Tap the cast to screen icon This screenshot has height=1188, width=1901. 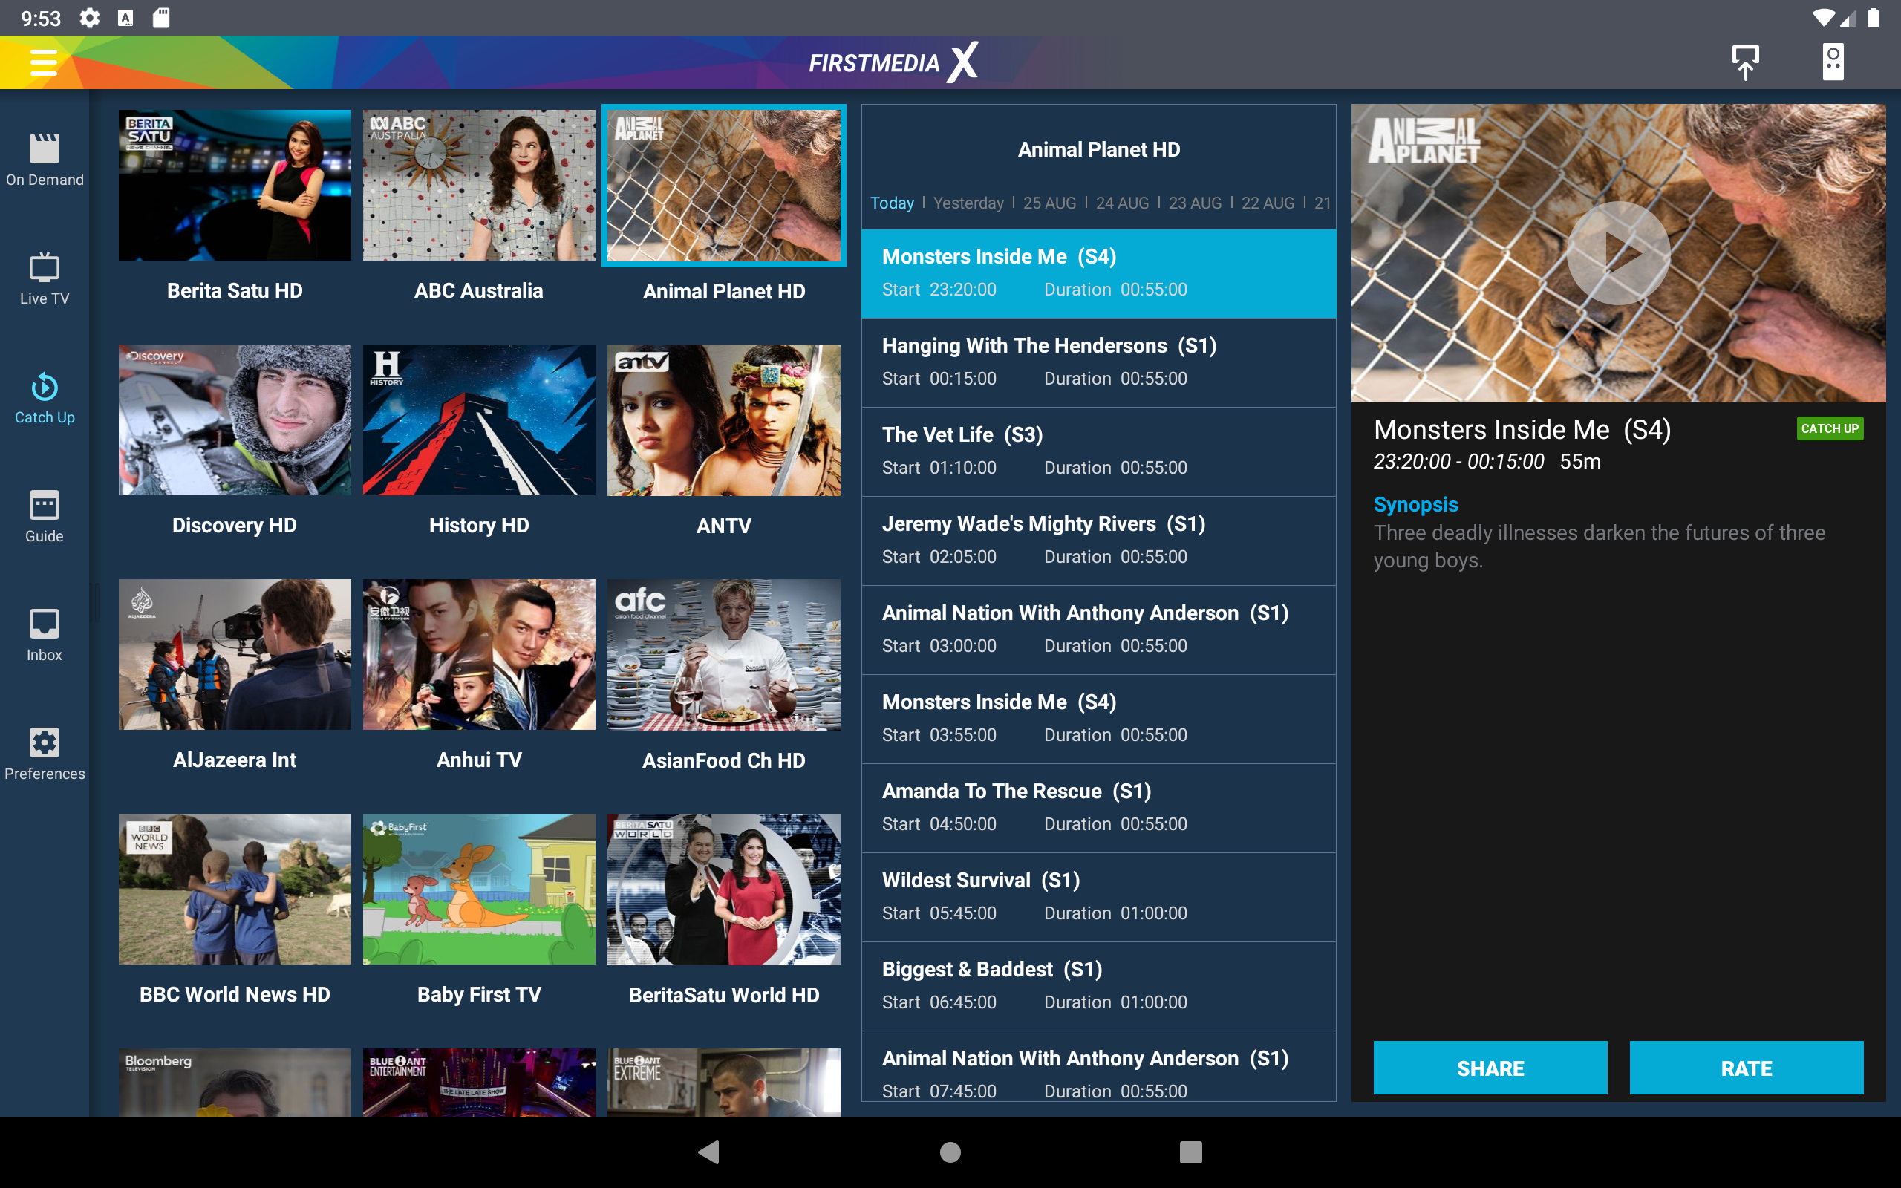pos(1744,62)
